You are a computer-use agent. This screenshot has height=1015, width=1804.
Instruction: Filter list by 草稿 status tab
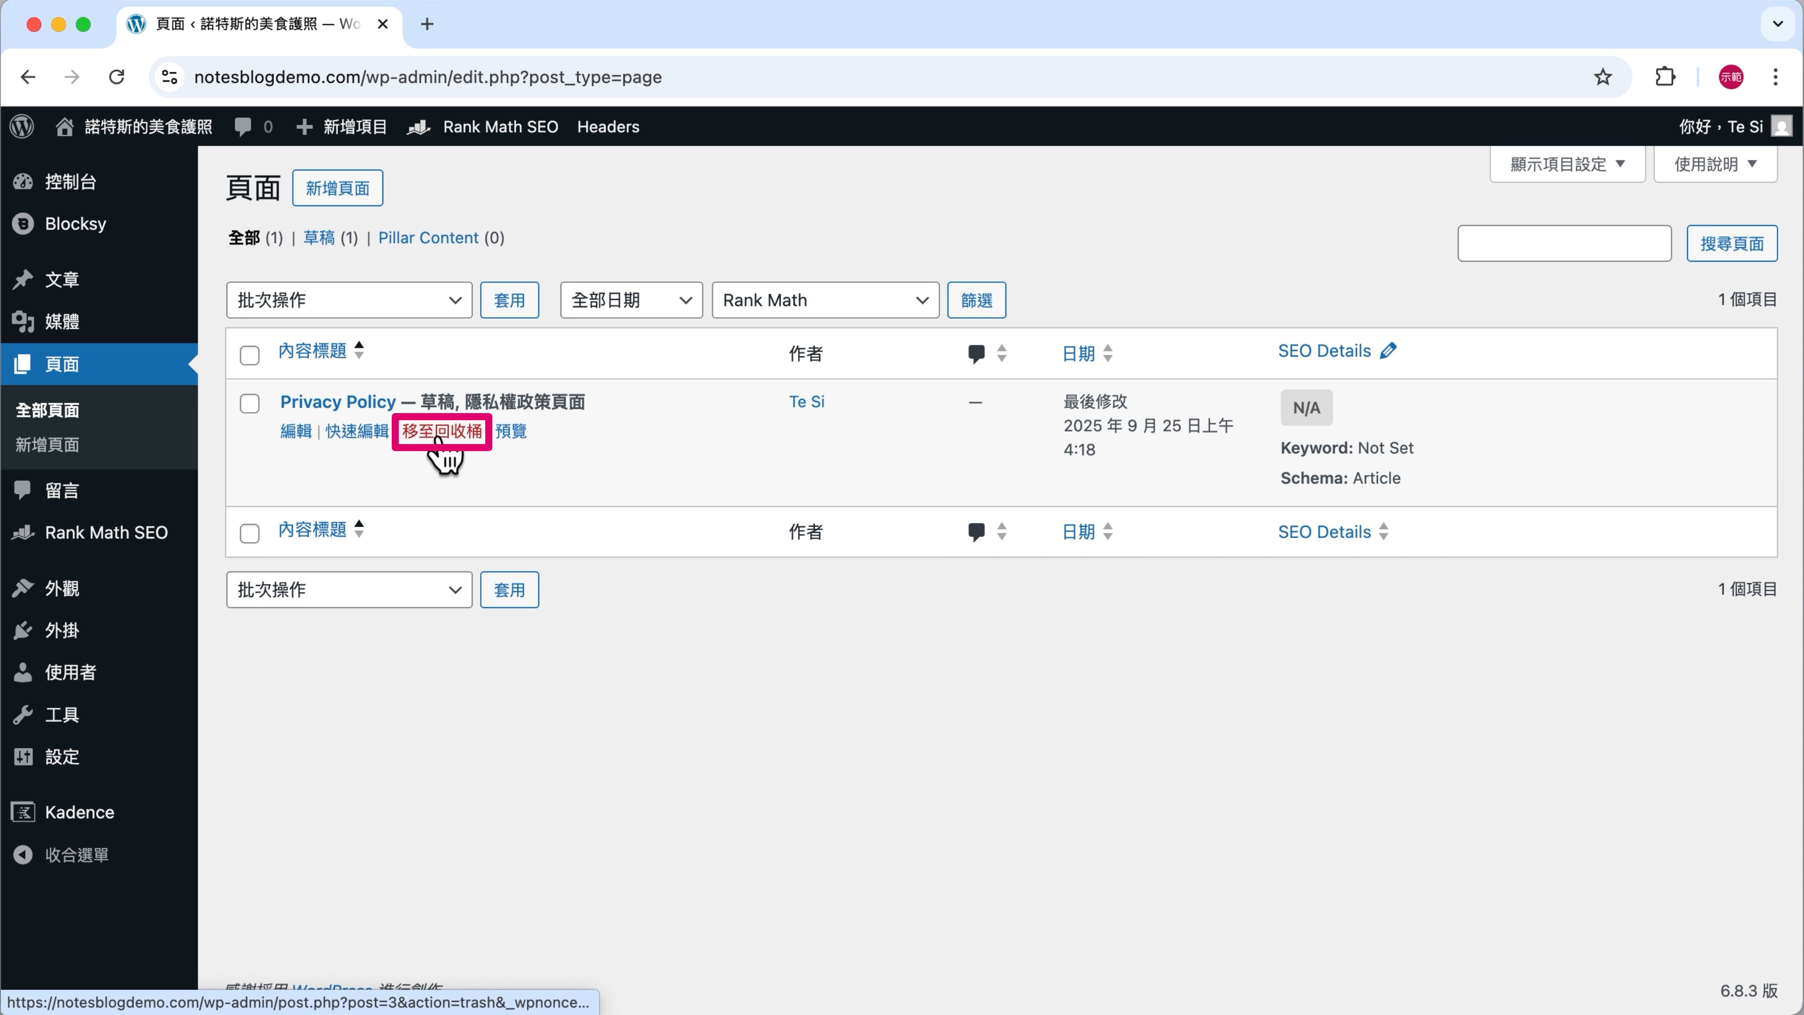[x=319, y=238]
